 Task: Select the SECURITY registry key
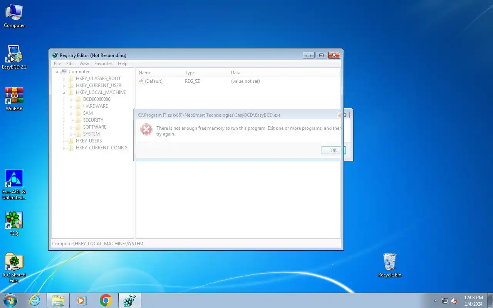click(93, 120)
